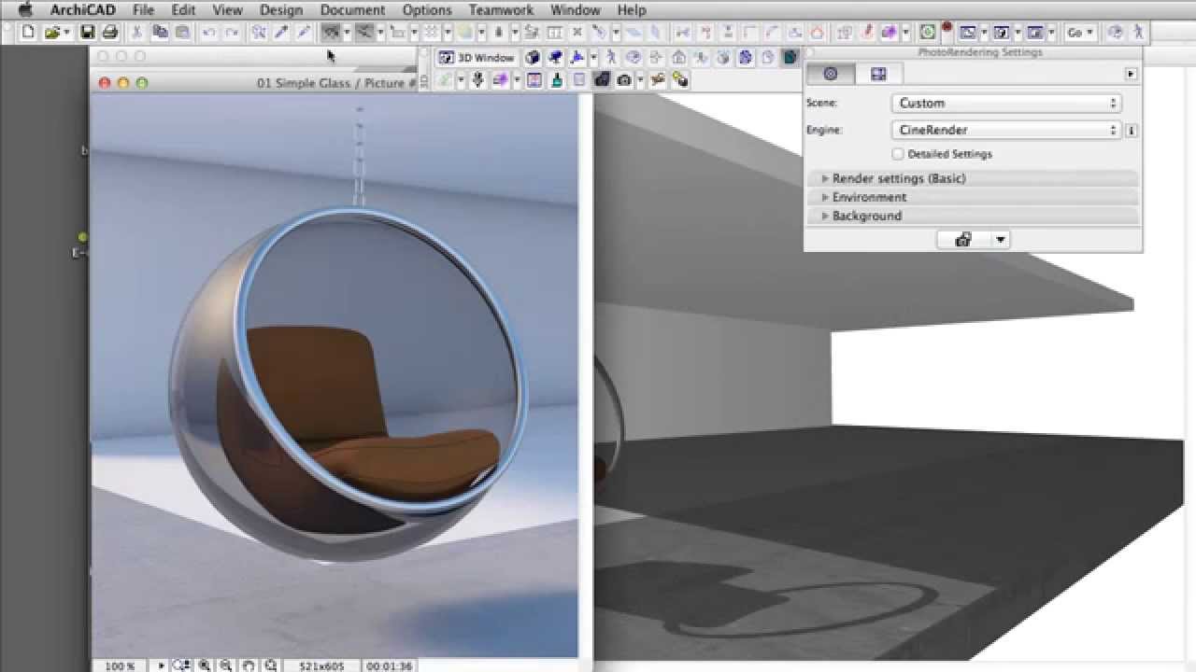Click the Paste icon in the toolbar

click(x=182, y=32)
